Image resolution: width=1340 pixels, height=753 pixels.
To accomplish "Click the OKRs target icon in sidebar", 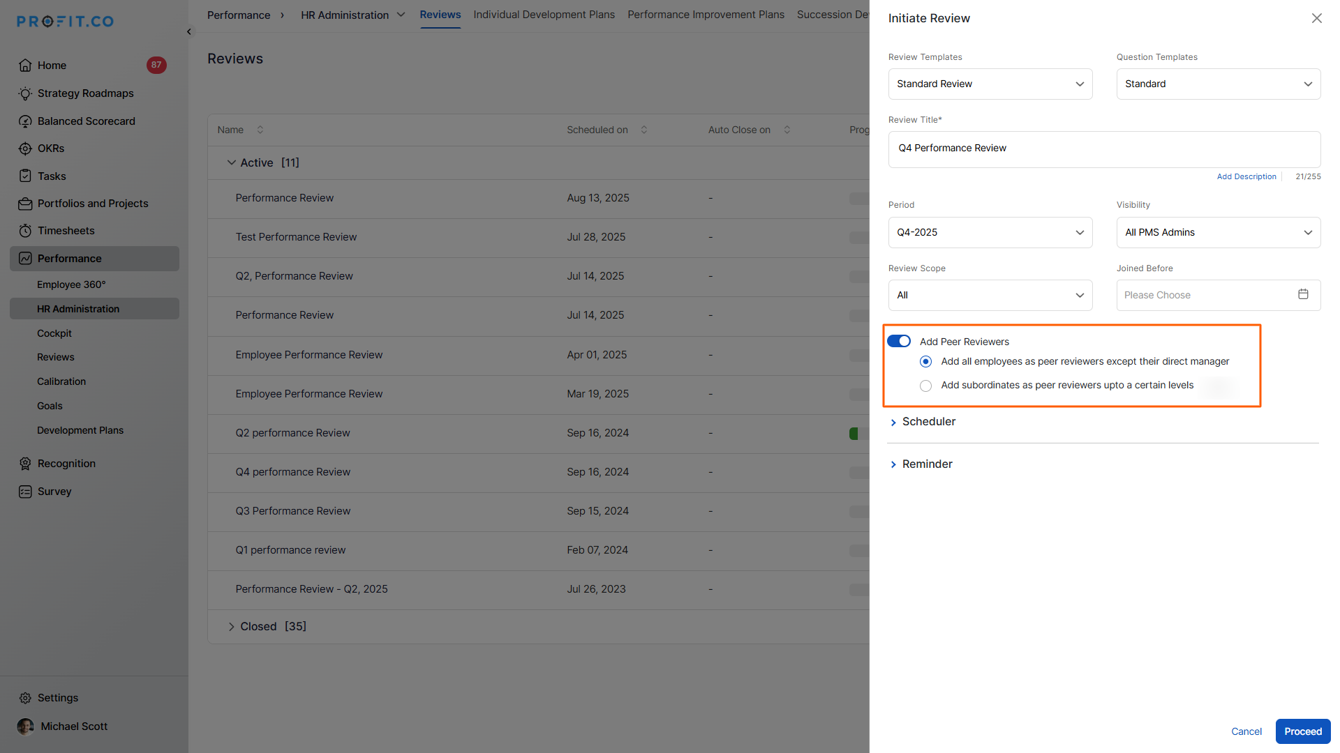I will pos(25,149).
